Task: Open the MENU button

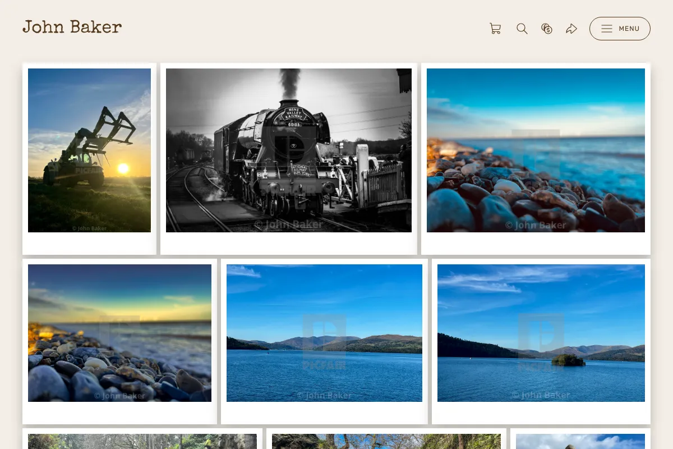Action: [620, 29]
